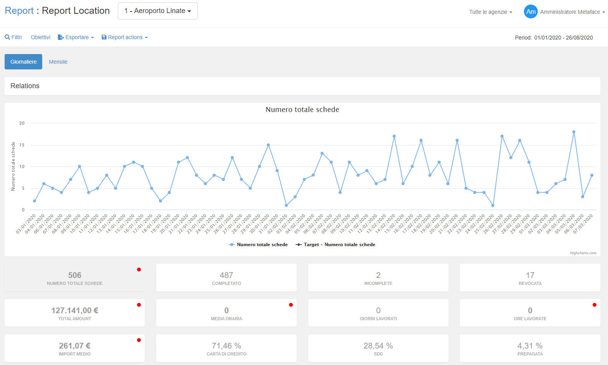Select the Giornaliere tab
The height and width of the screenshot is (365, 608).
(23, 62)
